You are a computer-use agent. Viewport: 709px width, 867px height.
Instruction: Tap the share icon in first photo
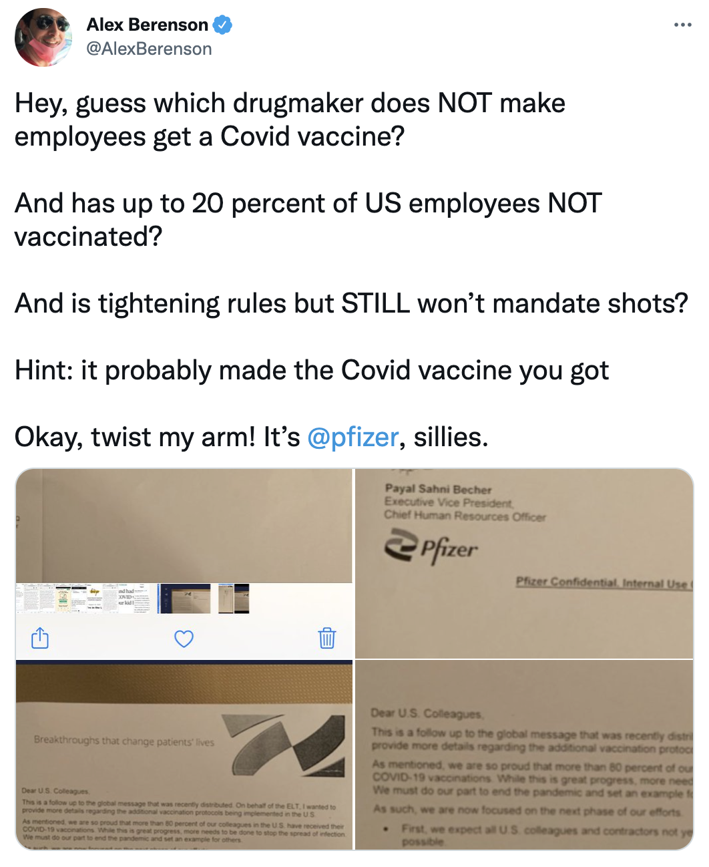pyautogui.click(x=40, y=638)
